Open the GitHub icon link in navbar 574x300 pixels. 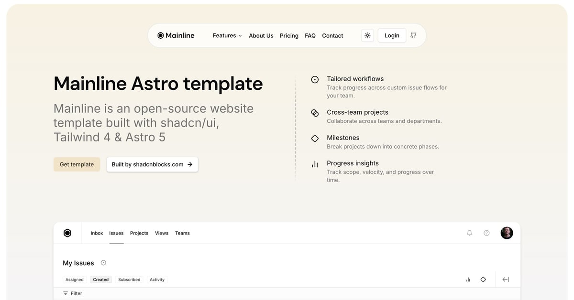[x=413, y=35]
